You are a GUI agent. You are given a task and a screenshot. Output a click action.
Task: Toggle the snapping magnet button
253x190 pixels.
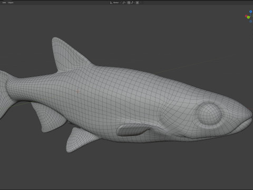tap(129, 3)
